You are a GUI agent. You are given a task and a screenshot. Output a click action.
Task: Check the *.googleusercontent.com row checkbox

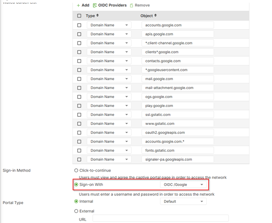coord(79,70)
